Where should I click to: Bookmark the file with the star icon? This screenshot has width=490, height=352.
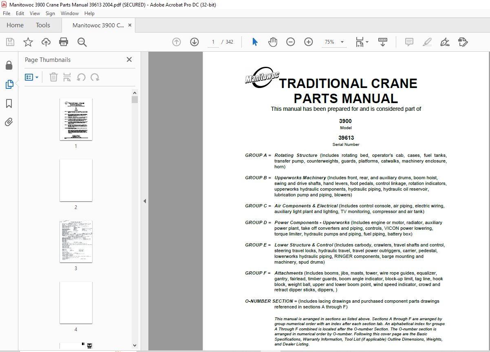click(28, 42)
